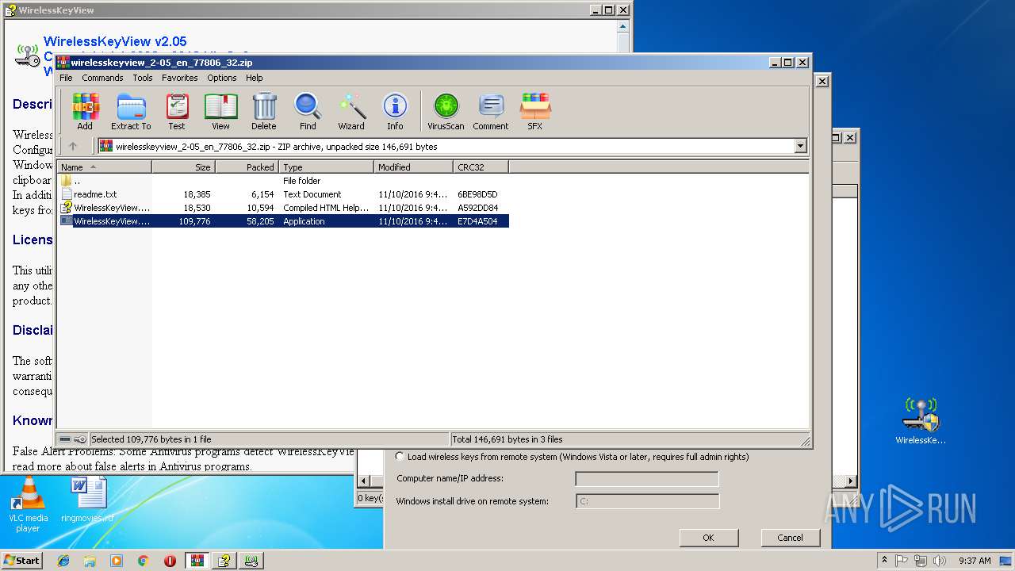1015x571 pixels.
Task: Open VLC media player desktop icon
Action: coord(28,504)
